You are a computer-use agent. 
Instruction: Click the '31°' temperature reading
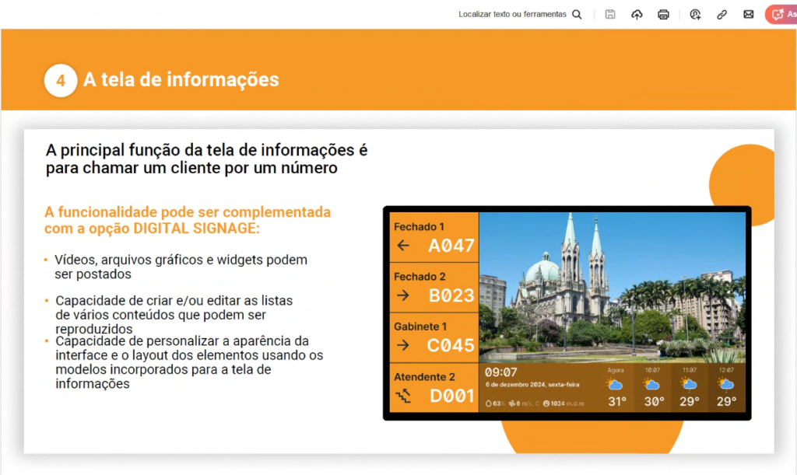point(617,401)
